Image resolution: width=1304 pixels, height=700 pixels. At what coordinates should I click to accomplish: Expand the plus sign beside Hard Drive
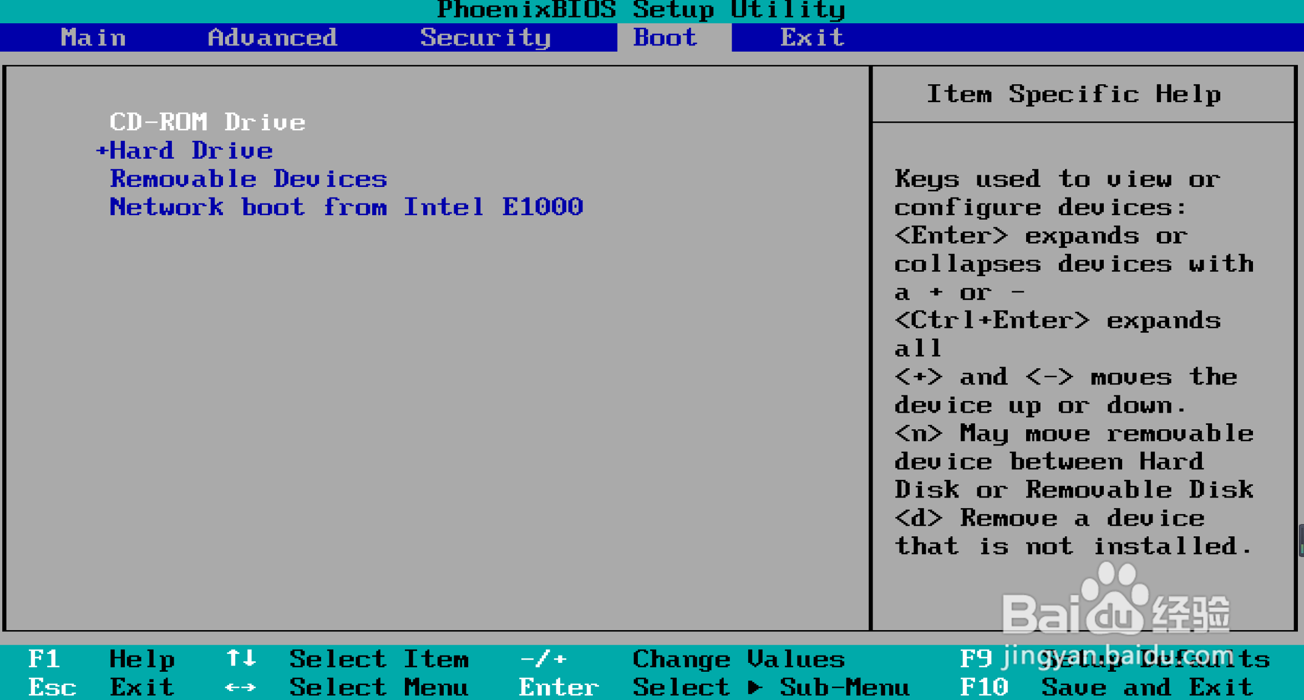coord(101,150)
